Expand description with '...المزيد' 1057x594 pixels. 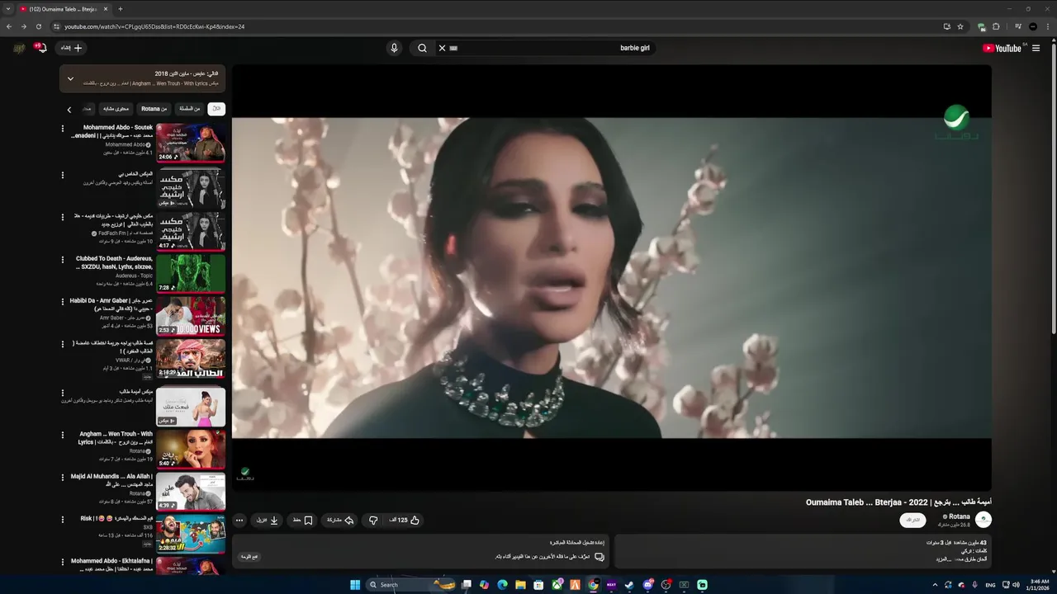click(945, 559)
